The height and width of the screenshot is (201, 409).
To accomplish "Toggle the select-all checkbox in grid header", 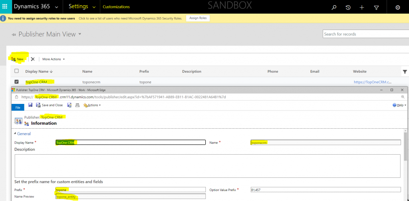I will pos(16,71).
